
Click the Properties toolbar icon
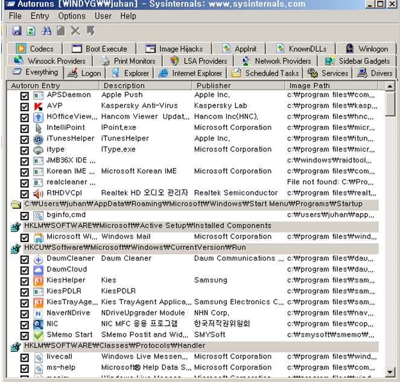[x=61, y=31]
